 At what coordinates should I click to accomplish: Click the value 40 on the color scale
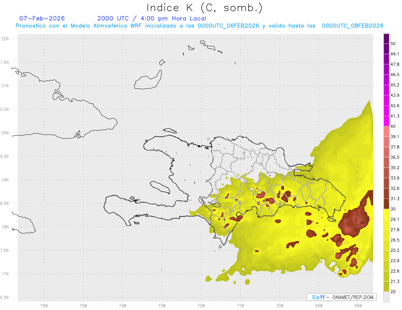[394, 126]
